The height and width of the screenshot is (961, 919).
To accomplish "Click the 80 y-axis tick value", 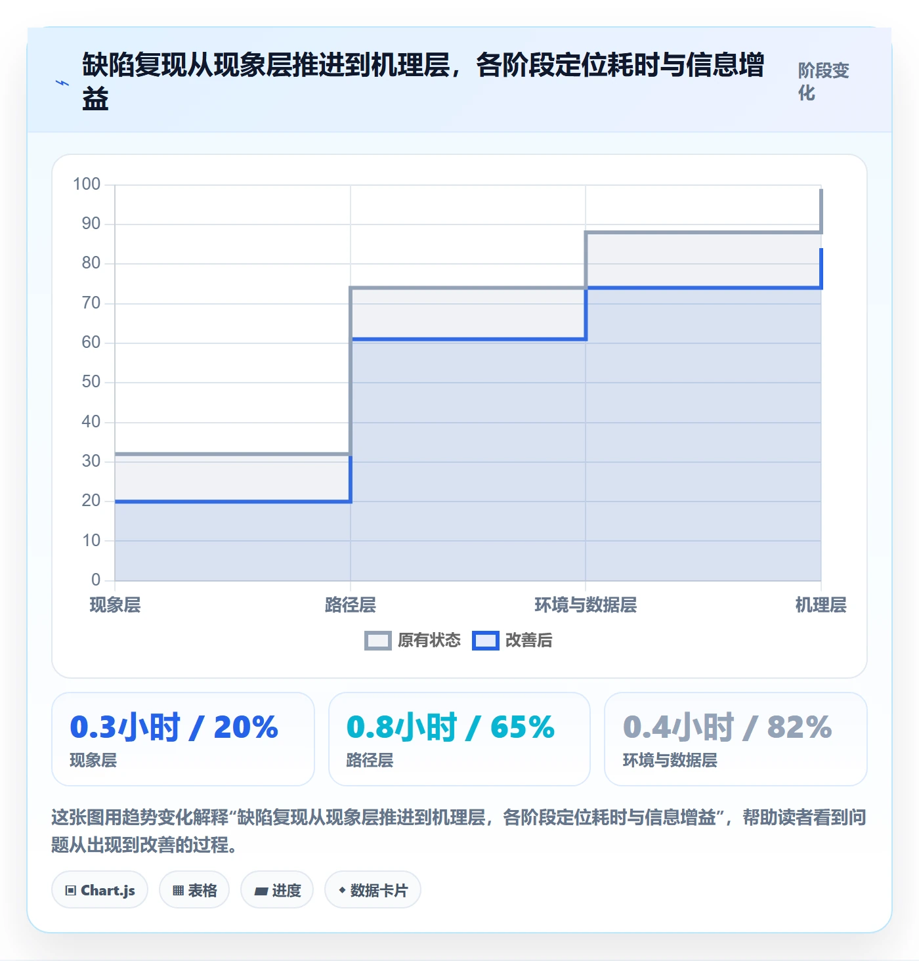I will (91, 263).
